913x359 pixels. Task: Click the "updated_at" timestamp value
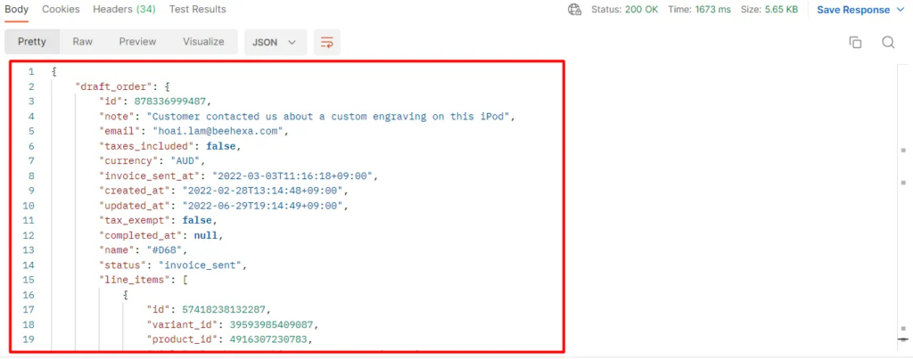(263, 206)
